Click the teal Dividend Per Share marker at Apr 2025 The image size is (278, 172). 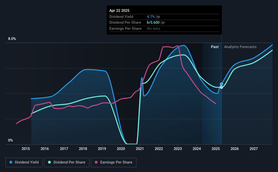(x=221, y=87)
